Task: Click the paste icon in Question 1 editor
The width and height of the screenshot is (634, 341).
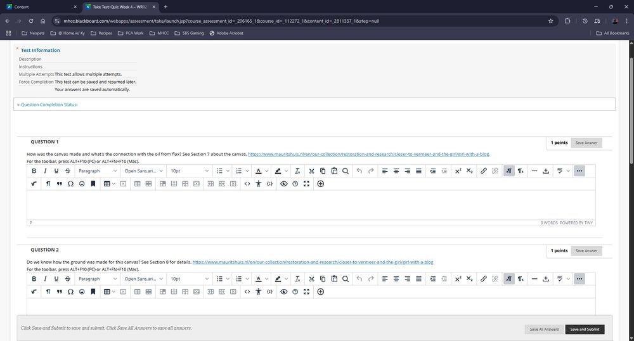Action: [x=334, y=171]
